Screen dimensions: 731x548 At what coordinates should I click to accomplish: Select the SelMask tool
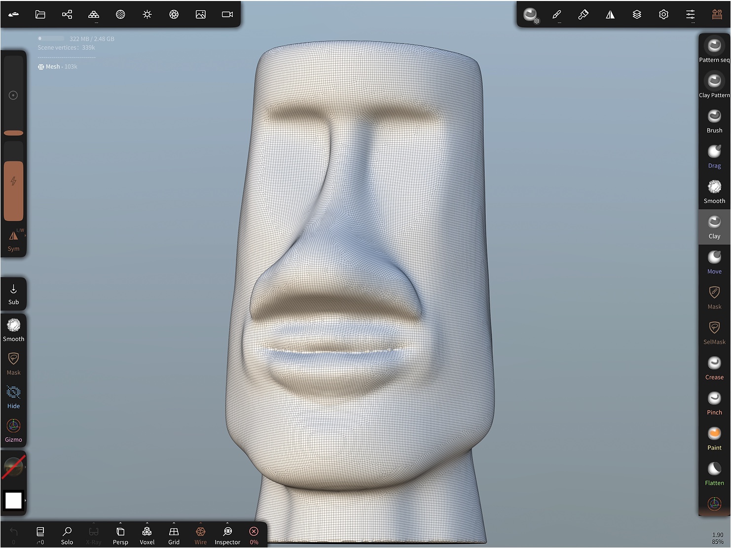[714, 333]
